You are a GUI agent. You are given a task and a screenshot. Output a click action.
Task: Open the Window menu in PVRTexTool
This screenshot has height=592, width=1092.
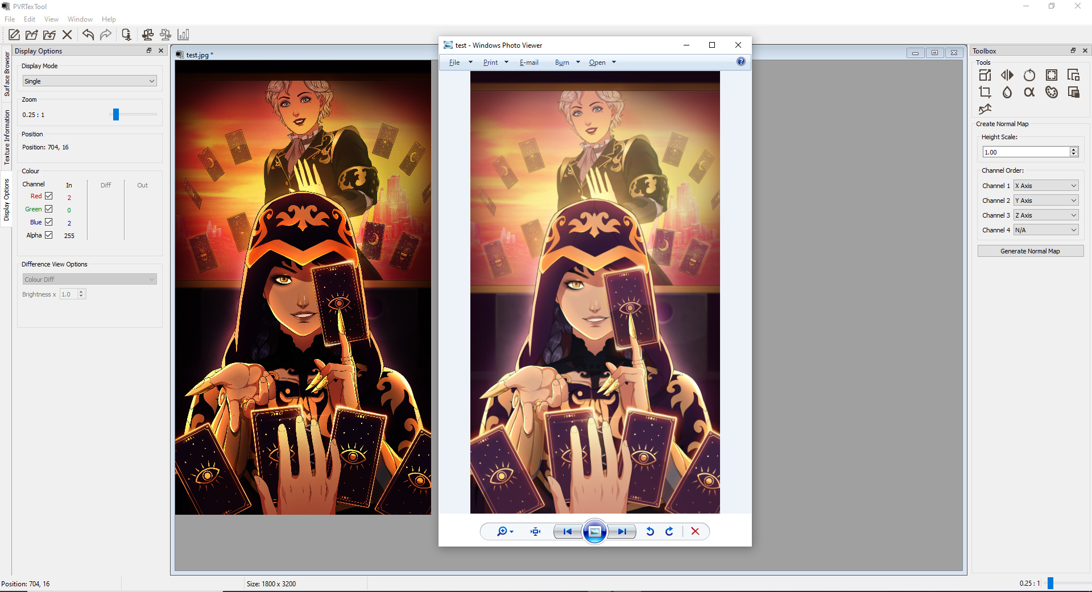(80, 19)
